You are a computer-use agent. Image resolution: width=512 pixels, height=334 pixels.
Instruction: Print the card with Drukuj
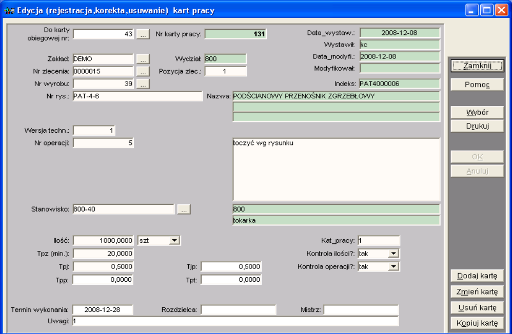click(x=477, y=126)
